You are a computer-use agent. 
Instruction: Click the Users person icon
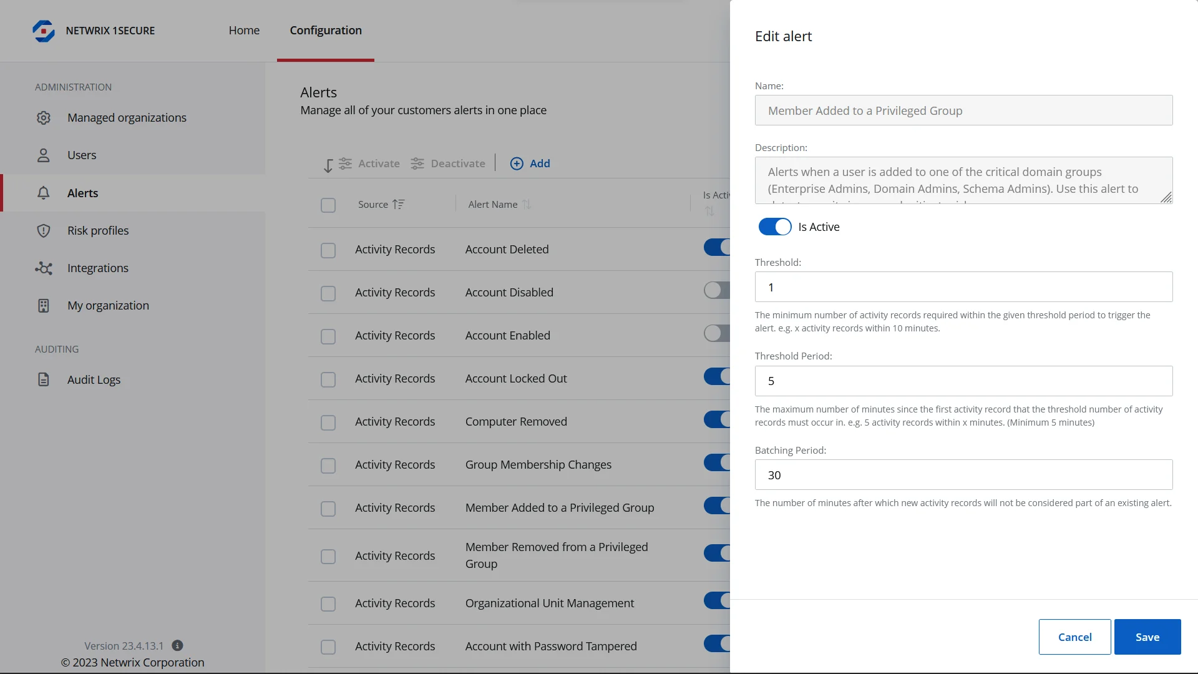pos(43,155)
